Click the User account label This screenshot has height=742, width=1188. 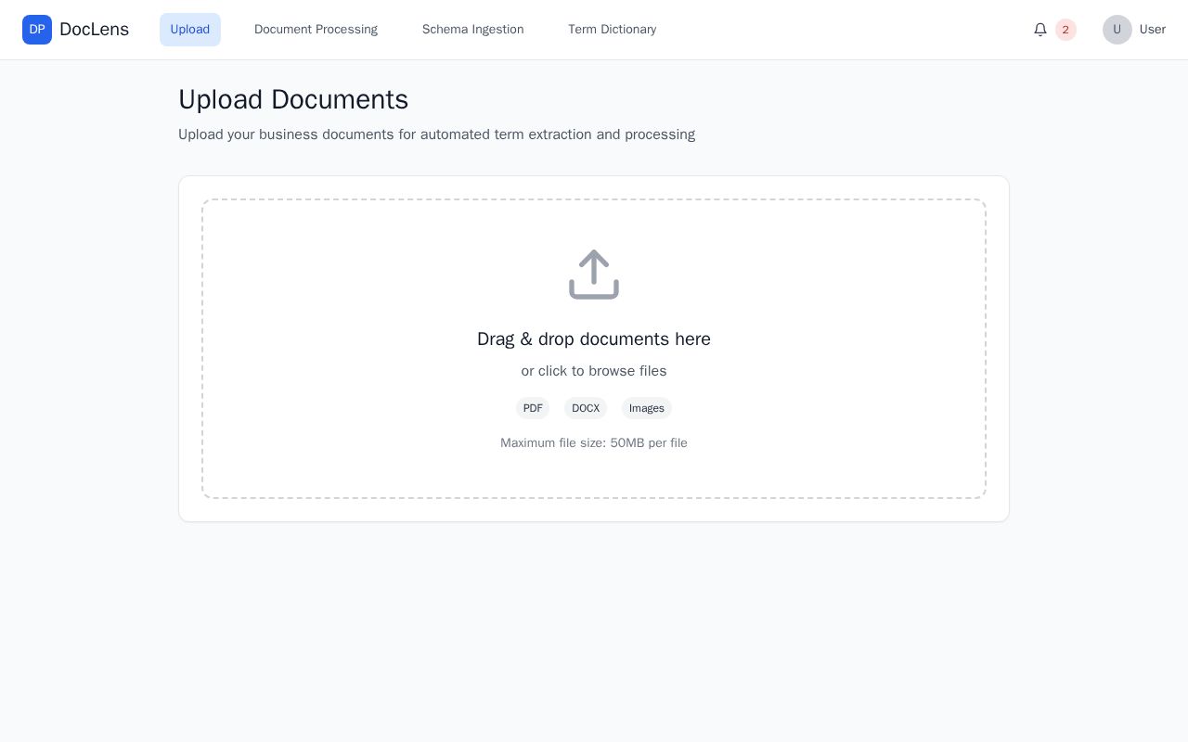[x=1153, y=30]
